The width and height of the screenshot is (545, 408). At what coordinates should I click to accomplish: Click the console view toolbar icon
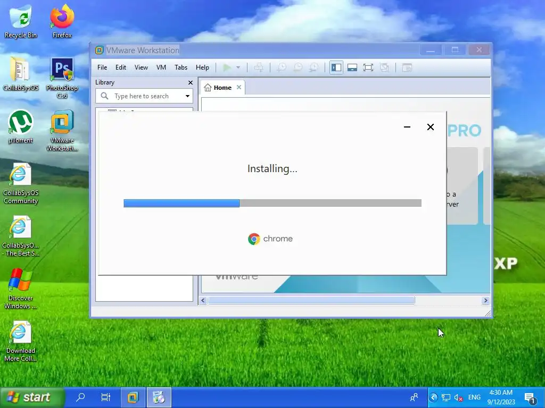click(x=407, y=67)
